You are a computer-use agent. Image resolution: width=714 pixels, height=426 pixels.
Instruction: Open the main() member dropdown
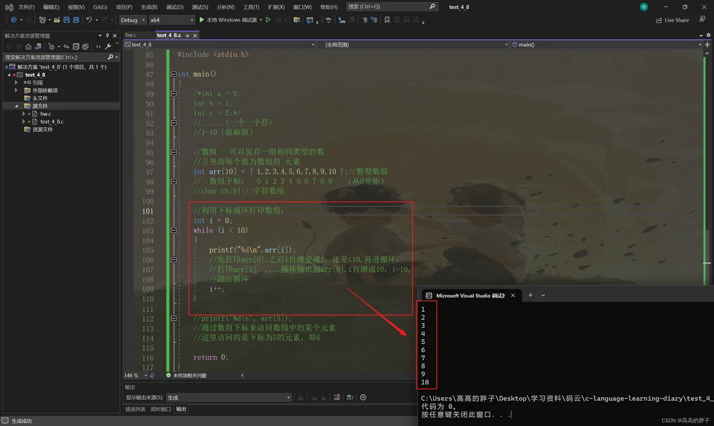pos(607,45)
